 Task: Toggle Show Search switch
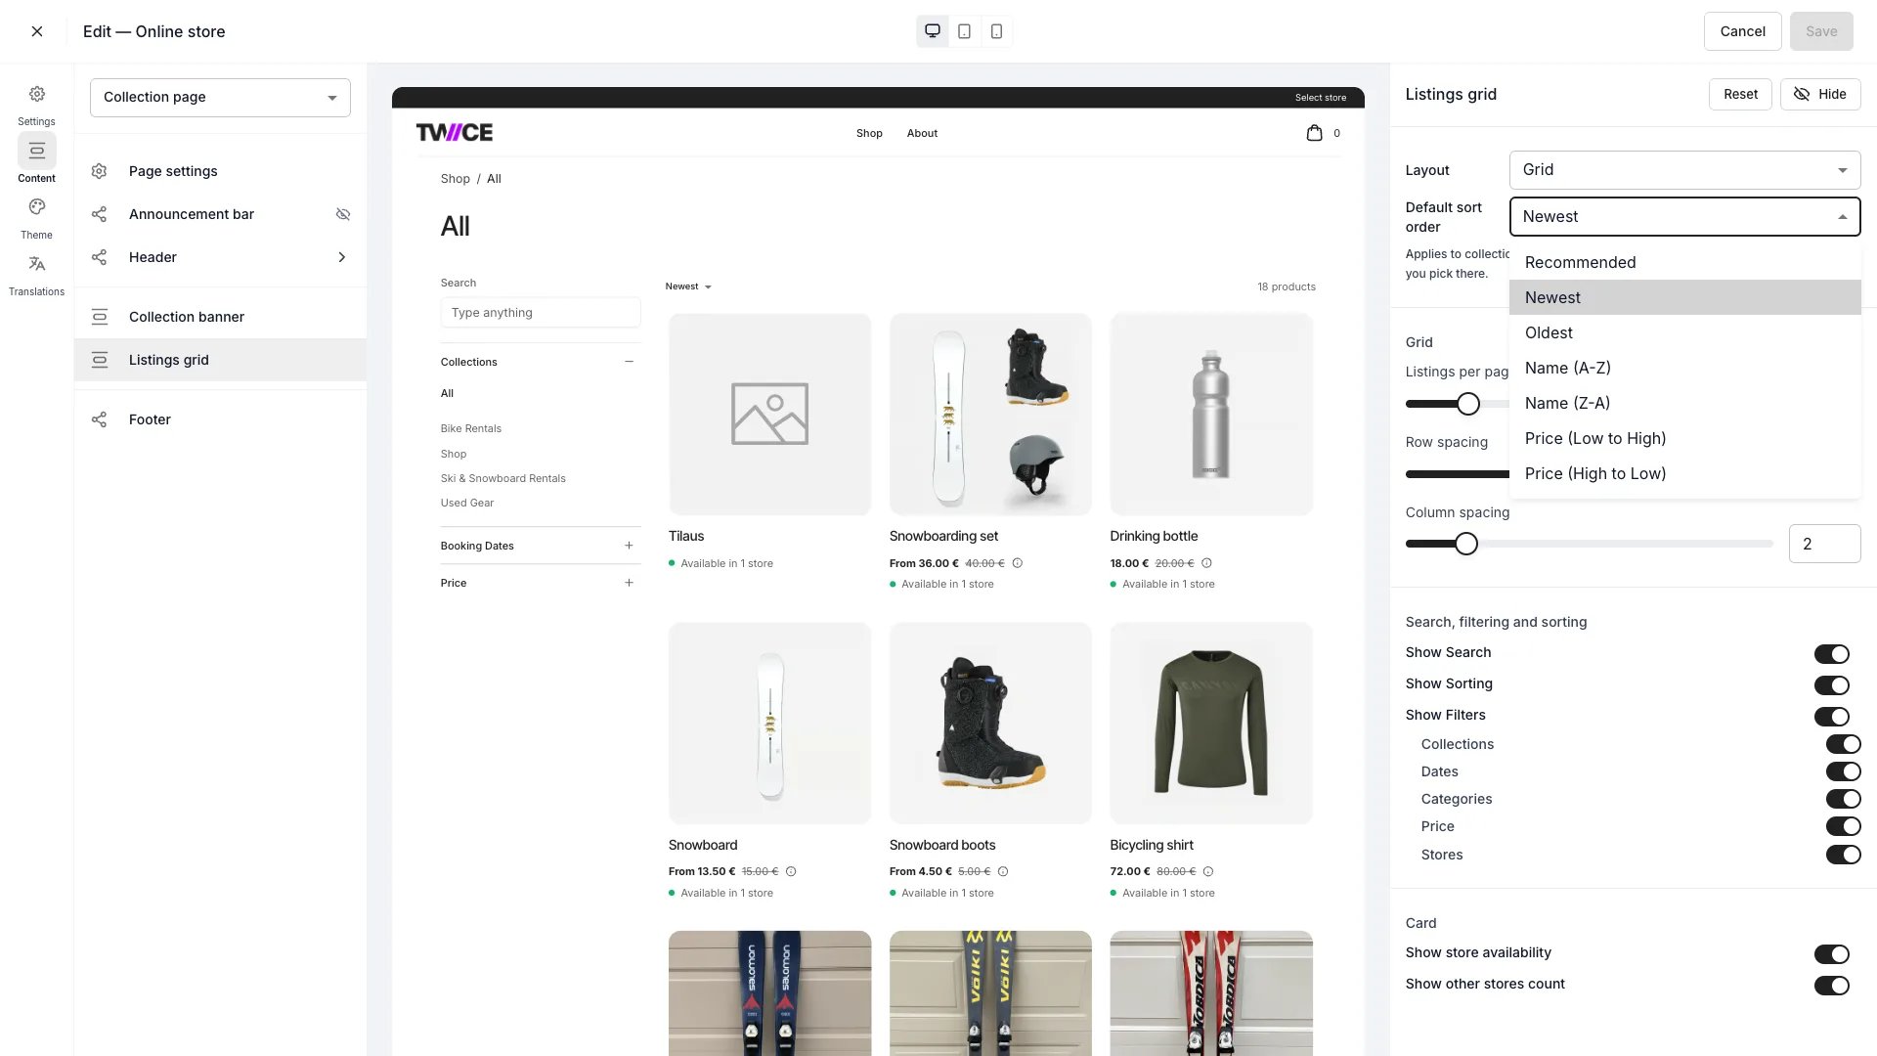click(1832, 653)
